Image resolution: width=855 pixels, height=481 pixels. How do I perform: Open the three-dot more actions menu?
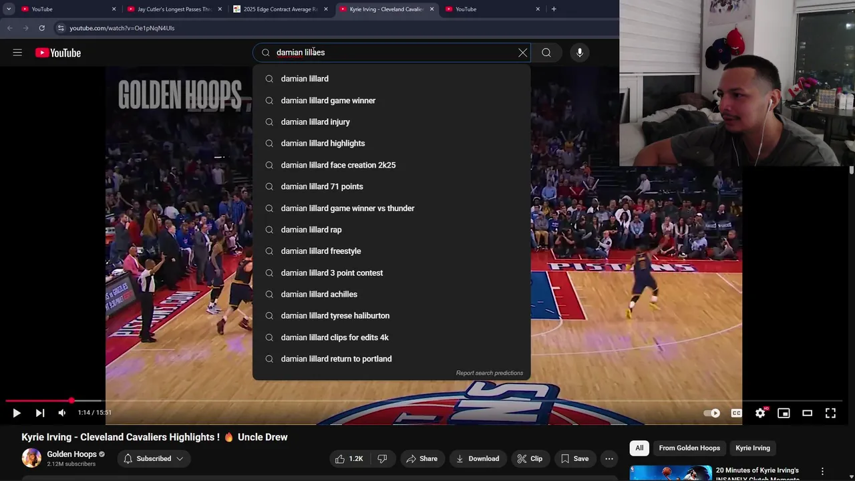609,459
